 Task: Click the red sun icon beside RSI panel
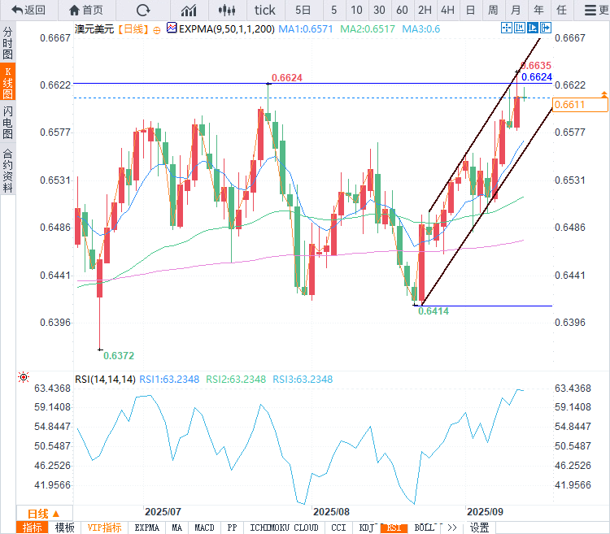pos(24,377)
